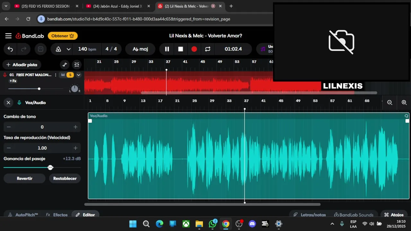Zoom out the editor waveform

(x=390, y=103)
